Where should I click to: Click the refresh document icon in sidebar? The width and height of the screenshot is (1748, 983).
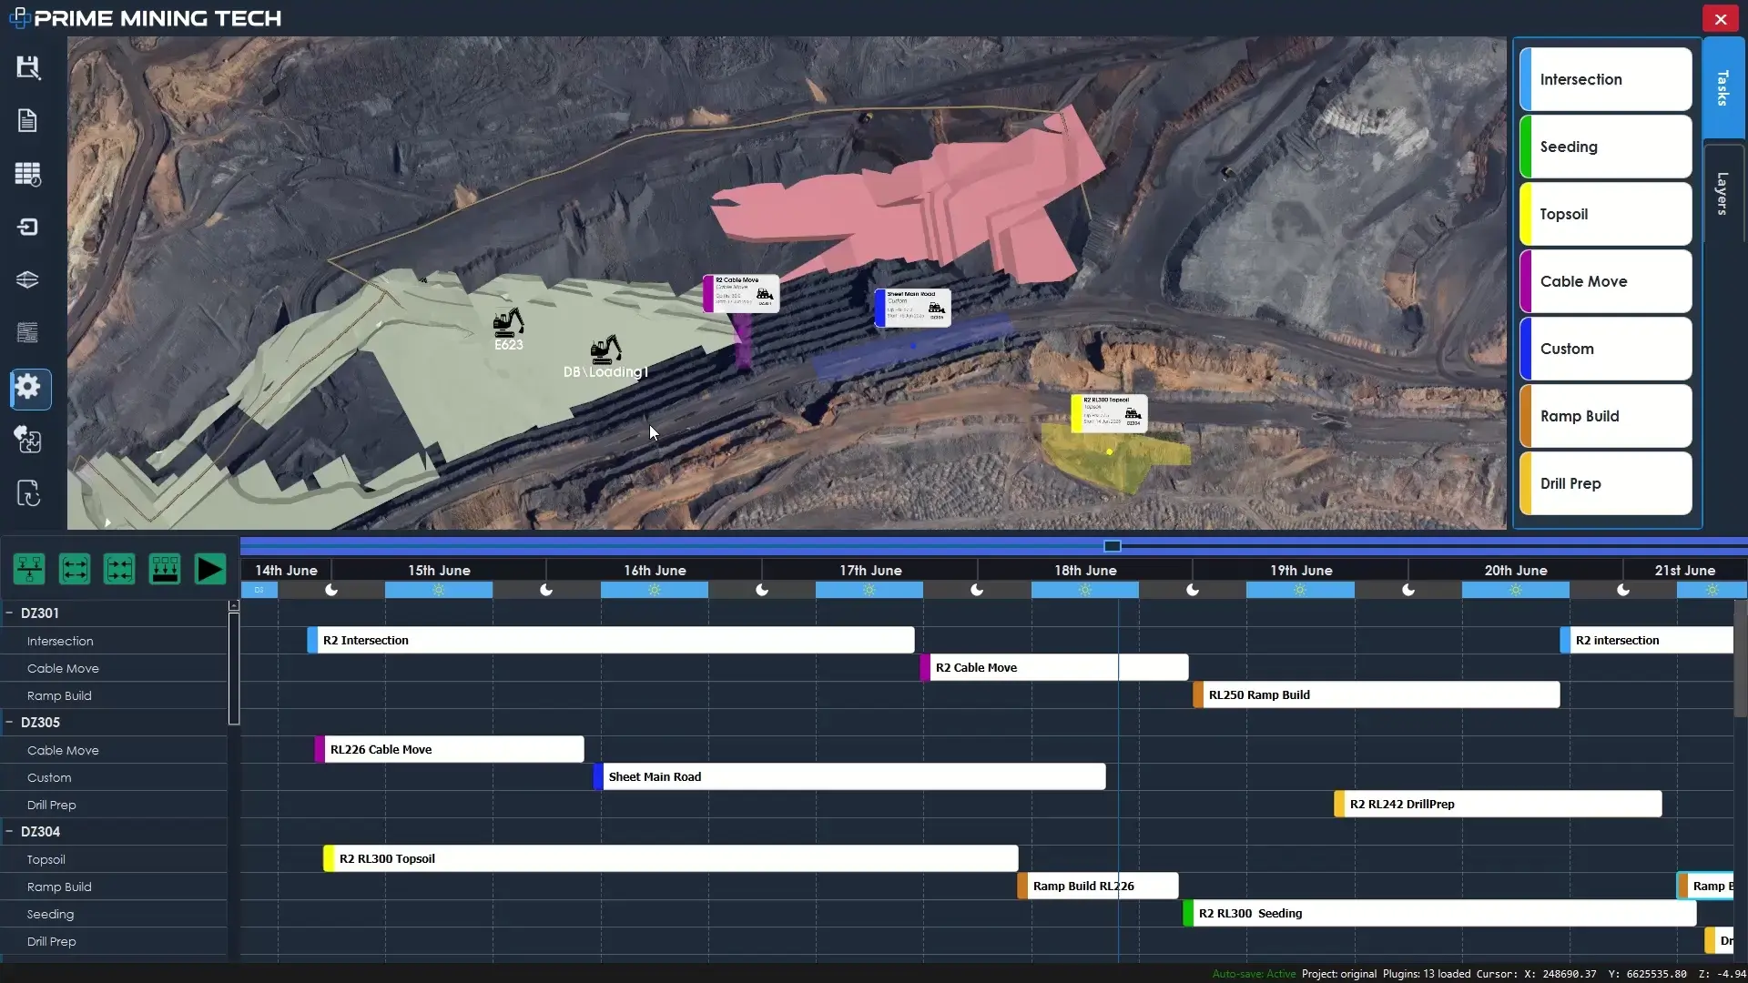tap(28, 493)
